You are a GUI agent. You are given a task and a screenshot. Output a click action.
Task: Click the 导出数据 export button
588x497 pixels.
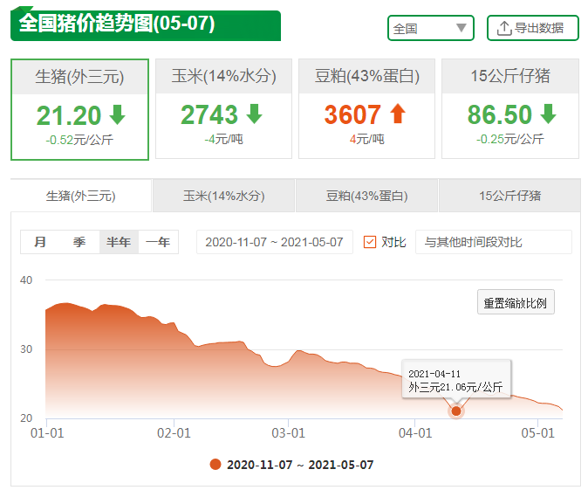(x=532, y=28)
